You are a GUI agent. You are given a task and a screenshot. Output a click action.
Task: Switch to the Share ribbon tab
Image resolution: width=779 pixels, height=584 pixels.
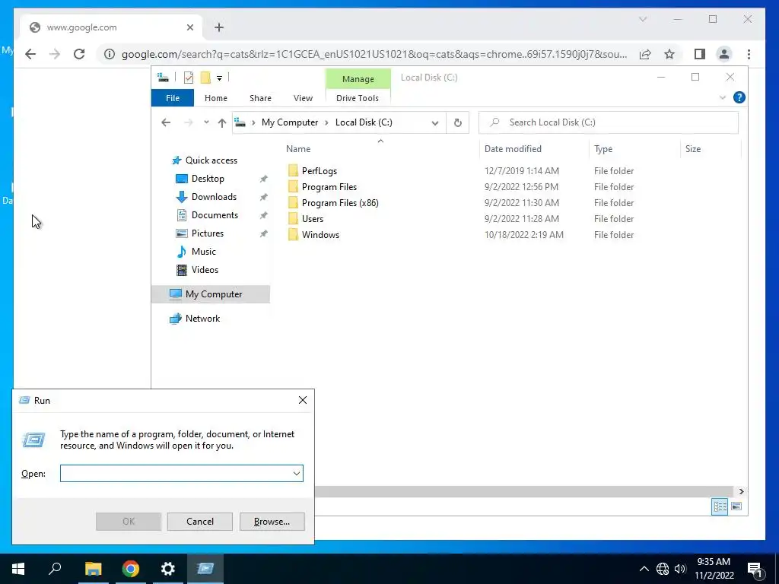260,98
